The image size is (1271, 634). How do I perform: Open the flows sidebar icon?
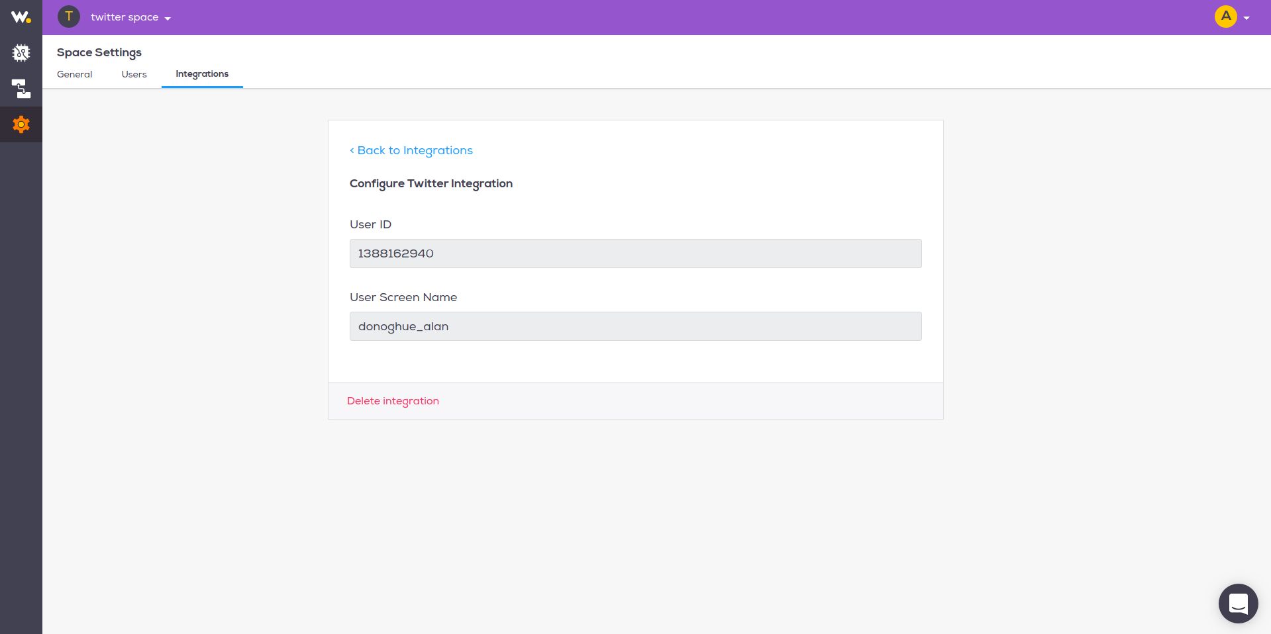coord(21,89)
